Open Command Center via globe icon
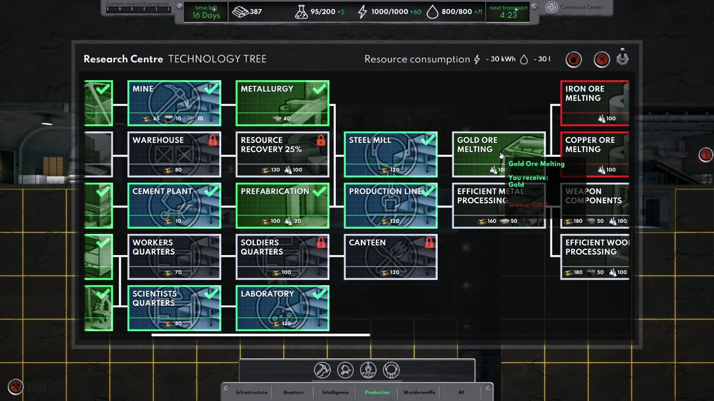Screen dimensions: 714x401 [551, 7]
